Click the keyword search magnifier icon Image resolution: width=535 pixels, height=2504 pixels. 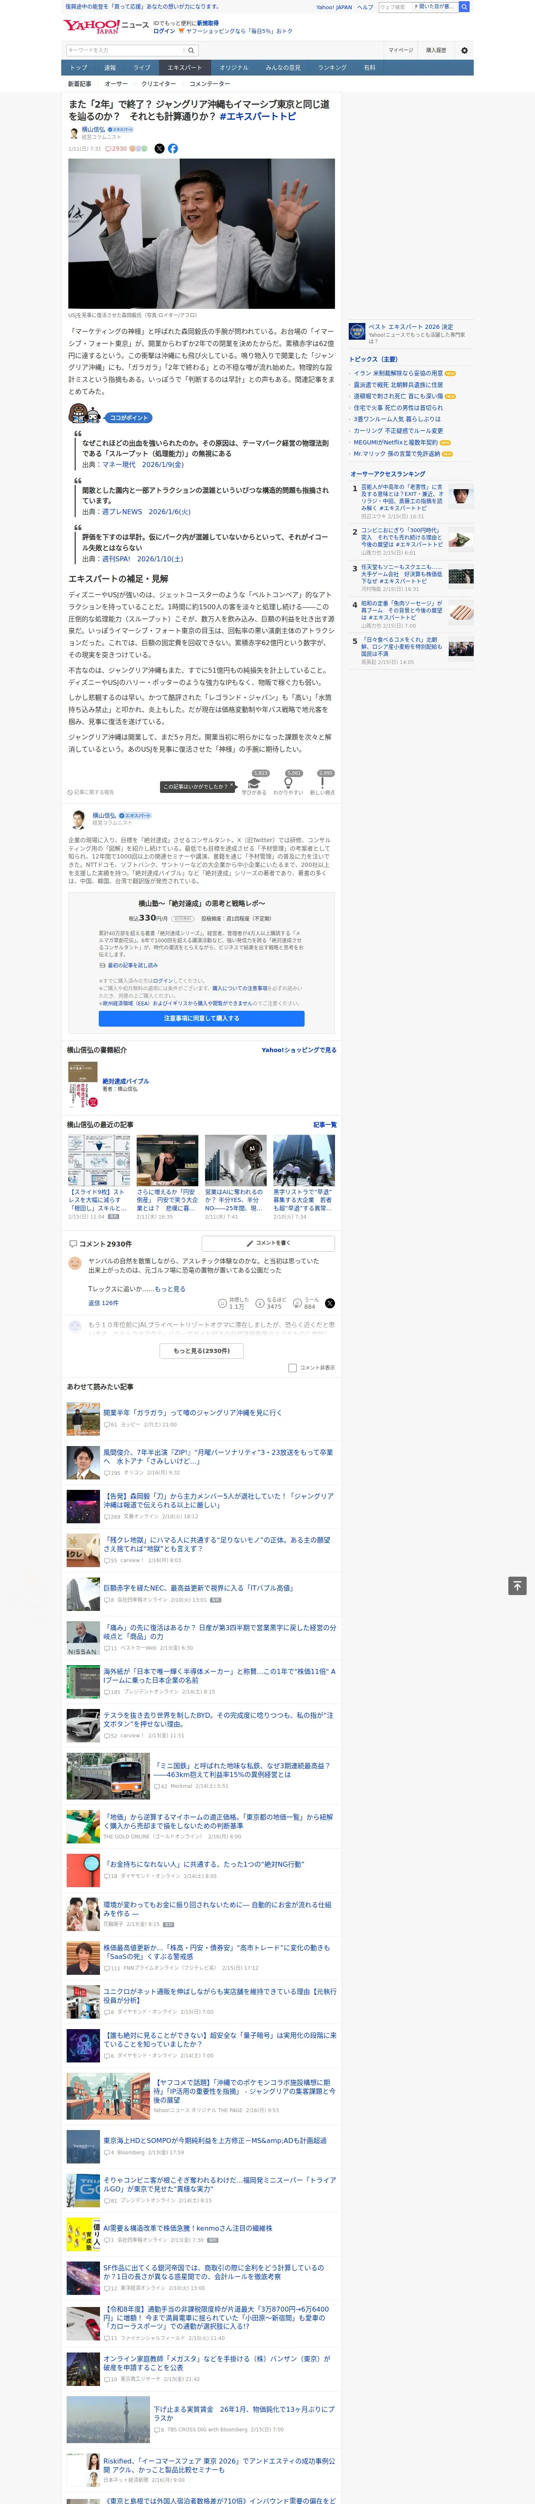191,50
